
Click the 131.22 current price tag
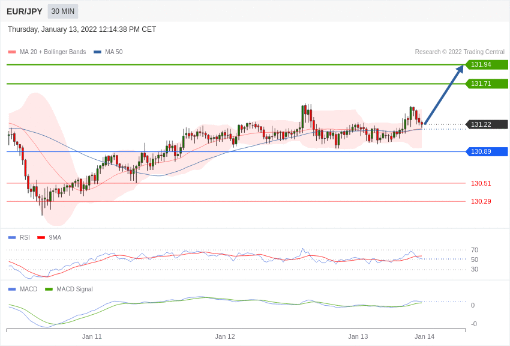coord(487,124)
